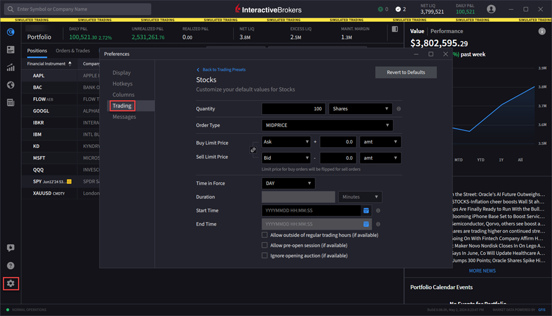This screenshot has height=316, width=552.
Task: Click the SPY row yellow alert icon
Action: pyautogui.click(x=69, y=181)
